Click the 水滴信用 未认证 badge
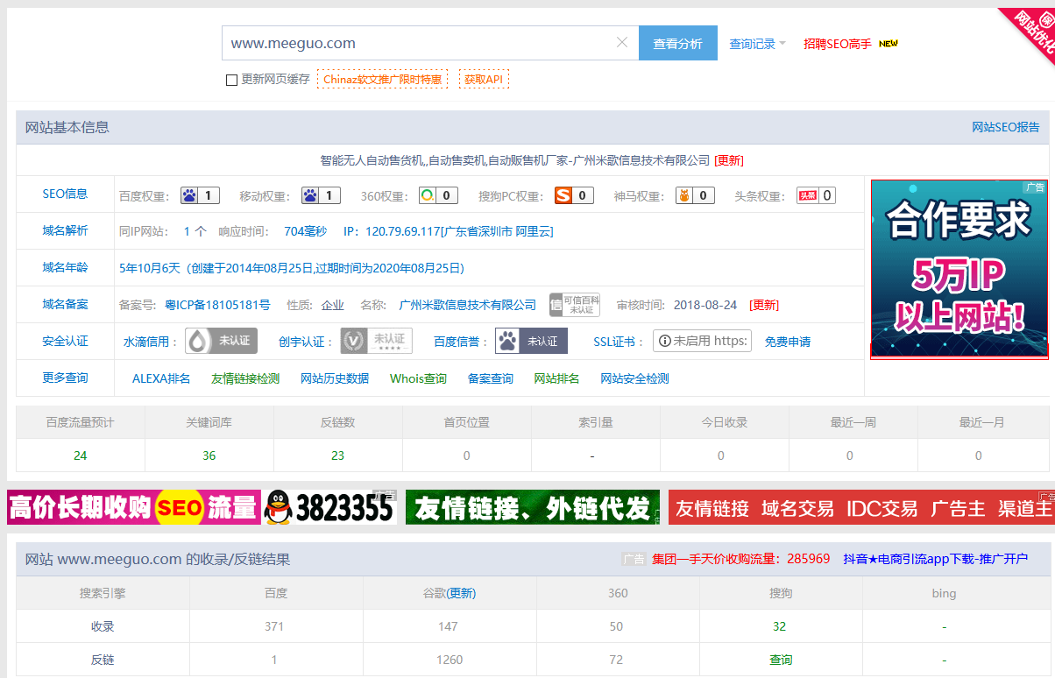 click(221, 341)
